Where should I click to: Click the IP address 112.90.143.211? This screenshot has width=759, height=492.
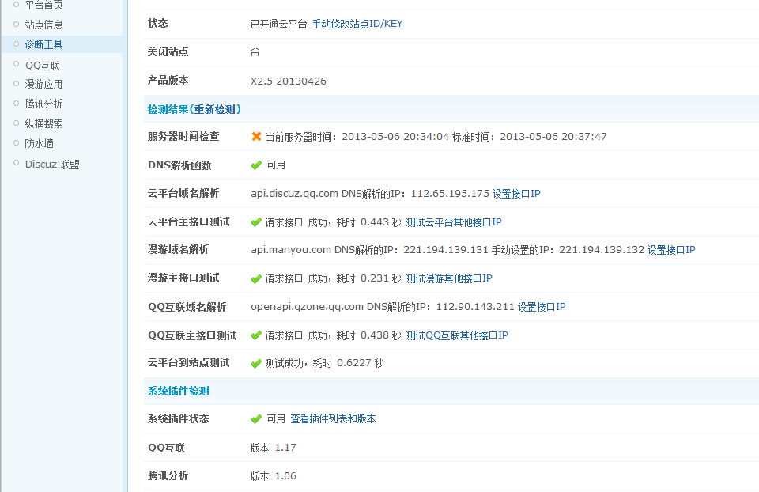[475, 307]
